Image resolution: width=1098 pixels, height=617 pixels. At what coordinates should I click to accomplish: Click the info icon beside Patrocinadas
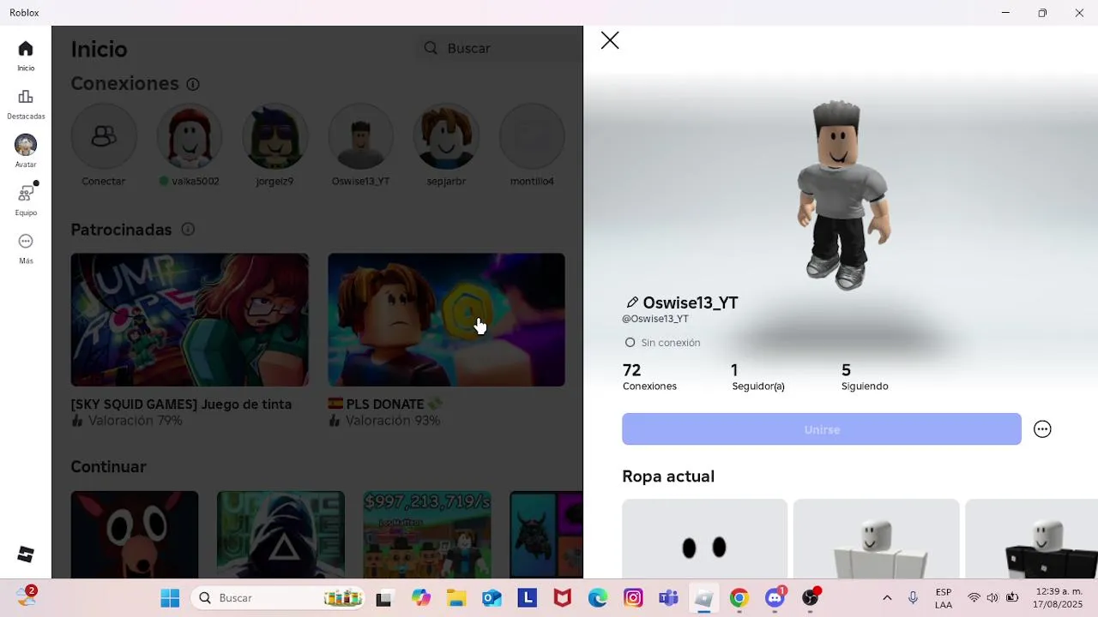pyautogui.click(x=188, y=230)
